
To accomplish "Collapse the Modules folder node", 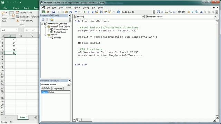I will click(x=45, y=35).
